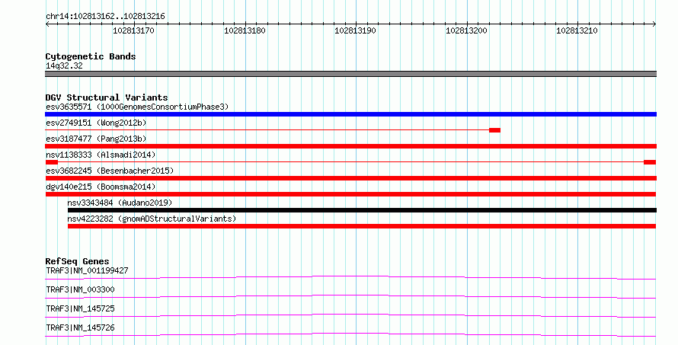The width and height of the screenshot is (678, 345).
Task: Click the DGV Structural Variants track title
Action: click(107, 97)
